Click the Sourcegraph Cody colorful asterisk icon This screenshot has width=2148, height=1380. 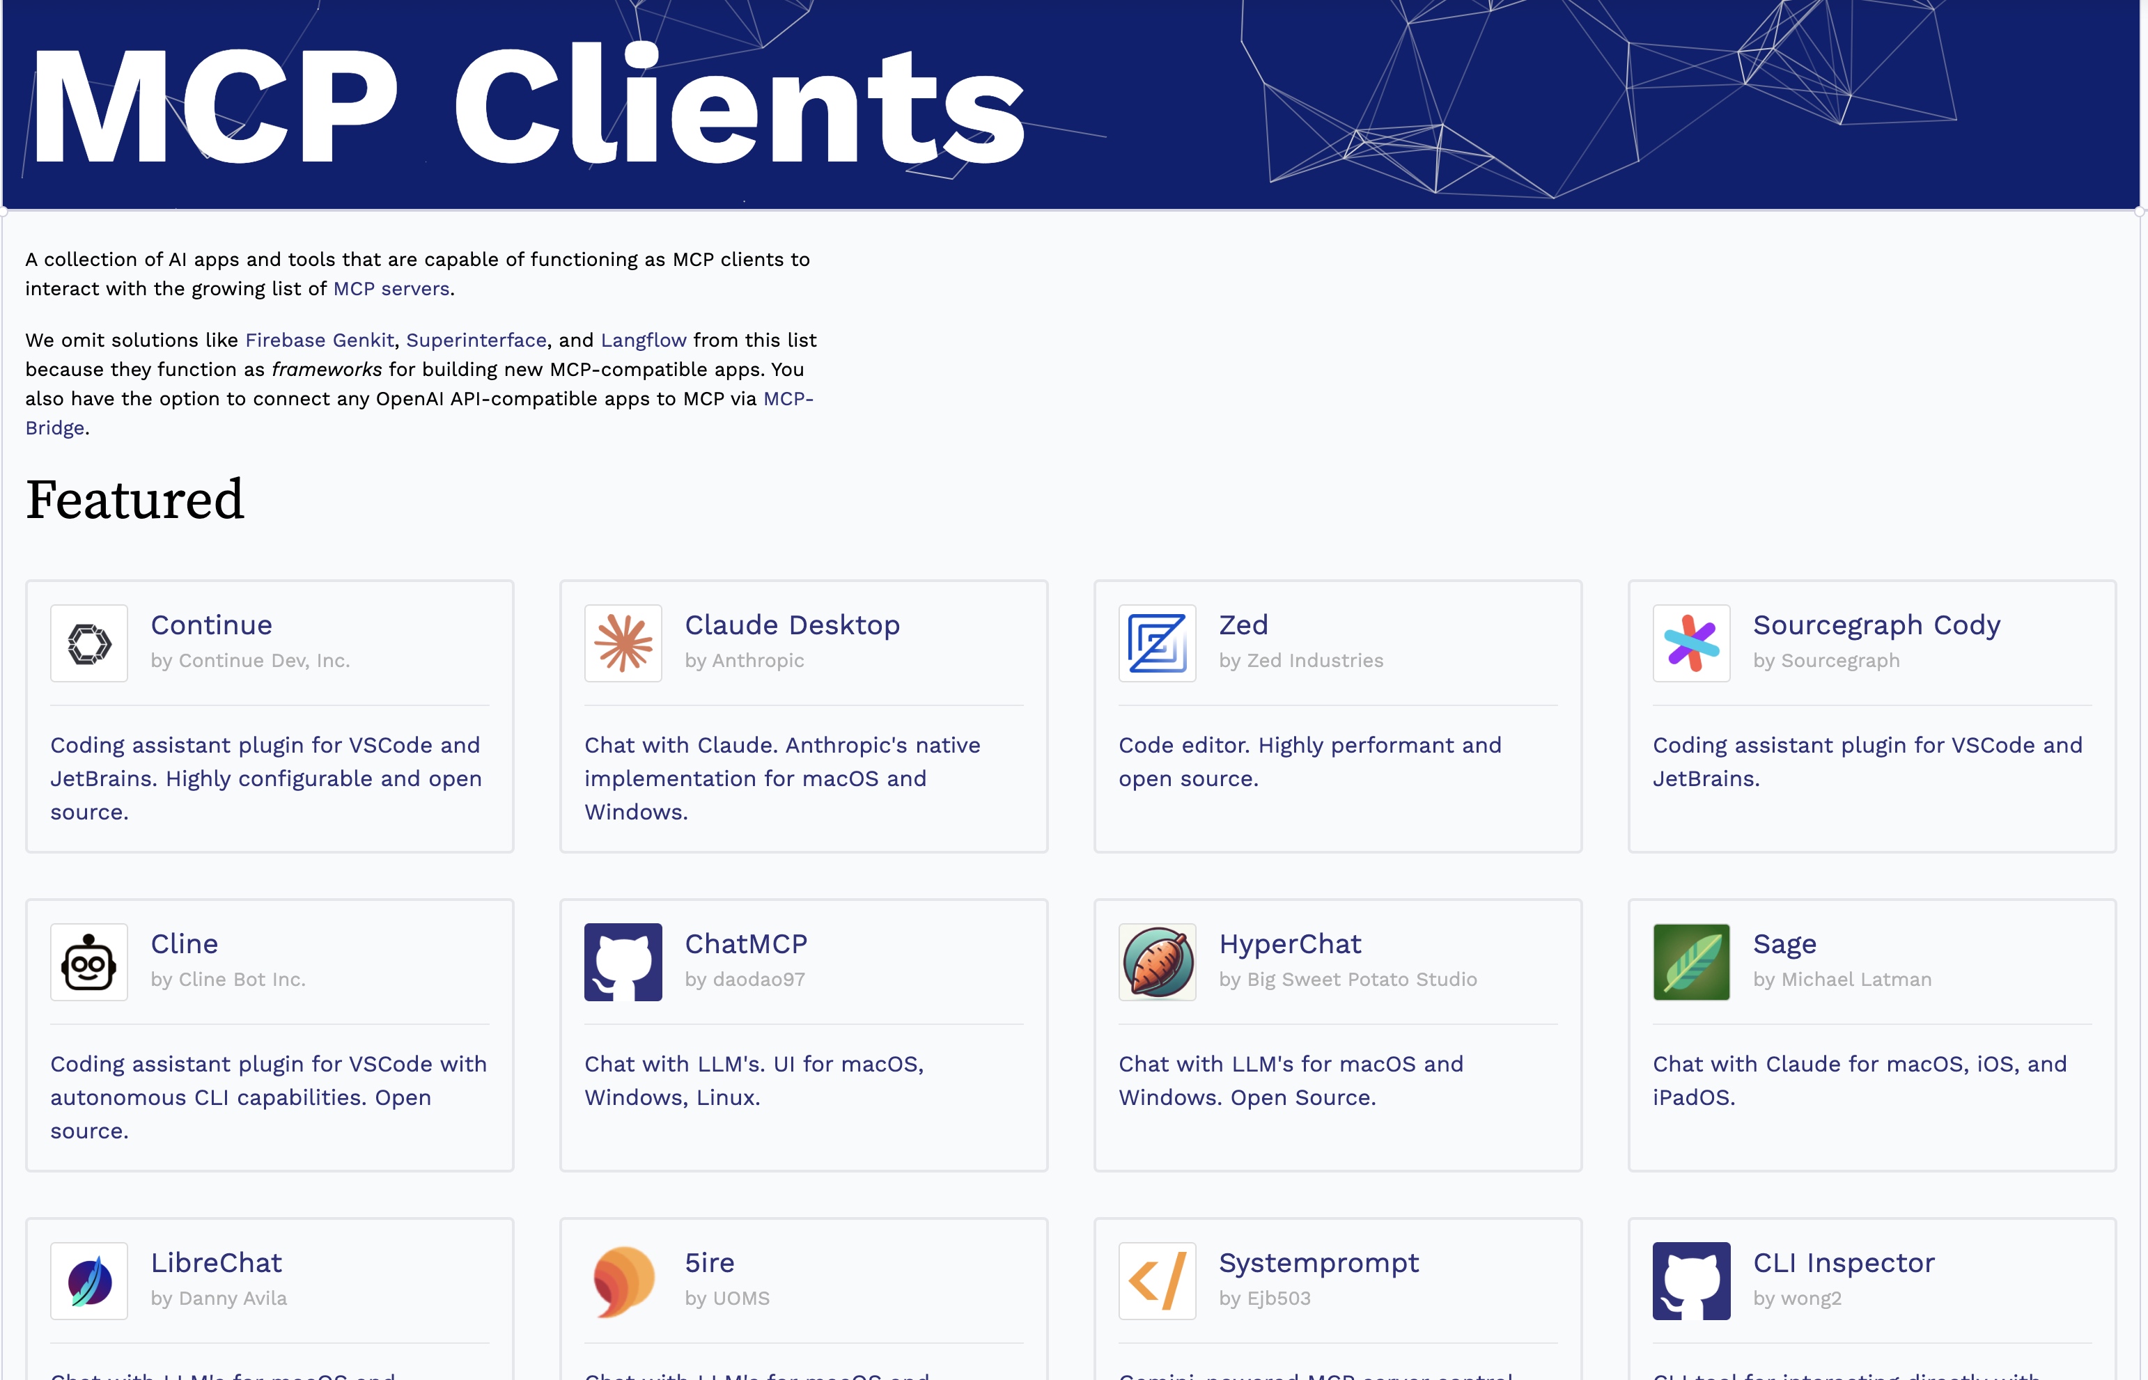pyautogui.click(x=1691, y=643)
